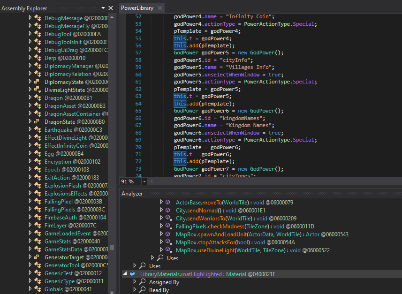Close the PowerLibrary tab
402x294 pixels.
tap(159, 8)
